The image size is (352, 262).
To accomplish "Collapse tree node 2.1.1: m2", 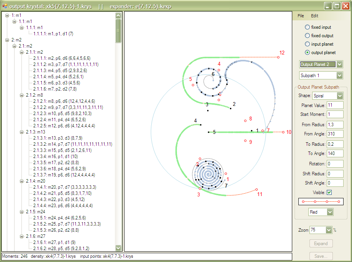I will pyautogui.click(x=22, y=52).
